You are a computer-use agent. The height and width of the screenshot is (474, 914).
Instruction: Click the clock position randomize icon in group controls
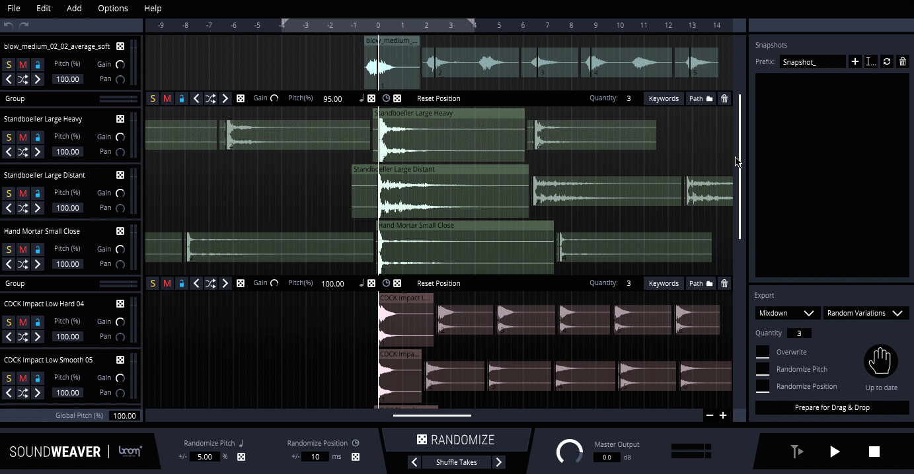(x=387, y=98)
